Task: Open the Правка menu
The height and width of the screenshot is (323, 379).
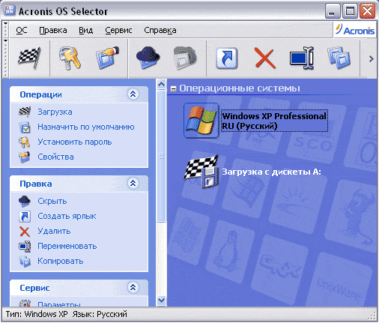Action: click(53, 30)
